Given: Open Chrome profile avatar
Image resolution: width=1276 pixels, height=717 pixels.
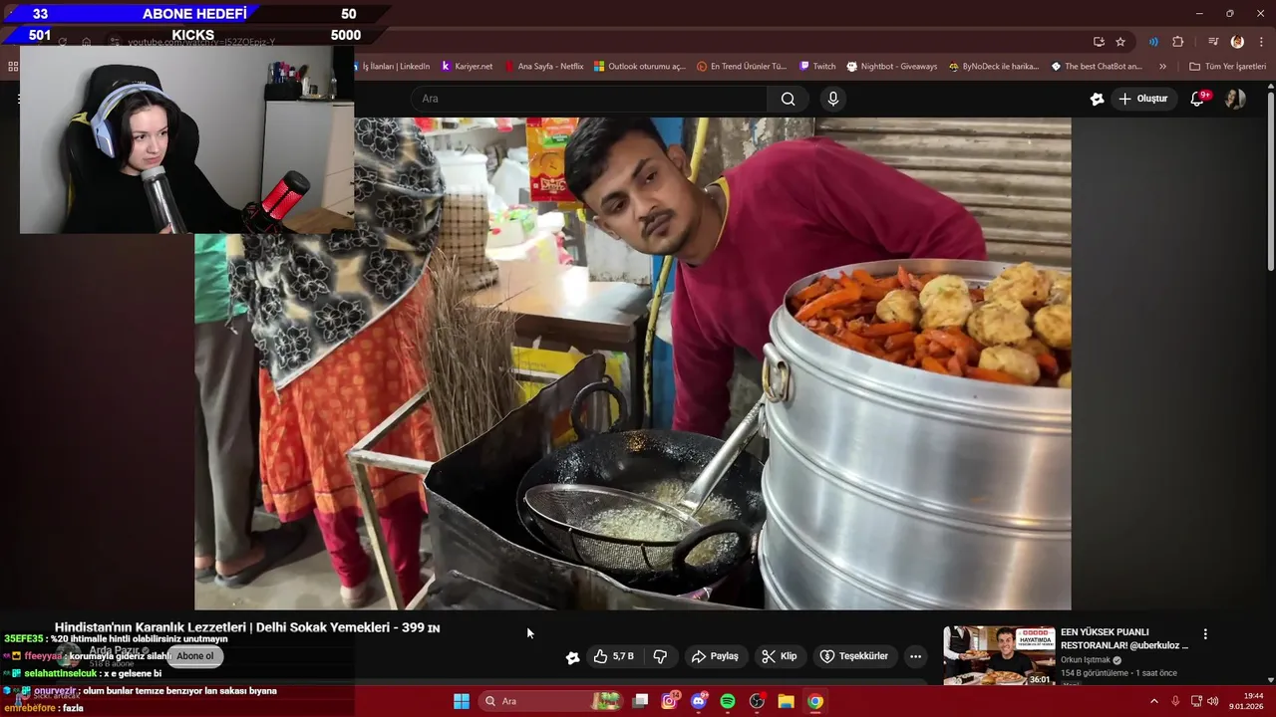Looking at the screenshot, I should 1237,42.
